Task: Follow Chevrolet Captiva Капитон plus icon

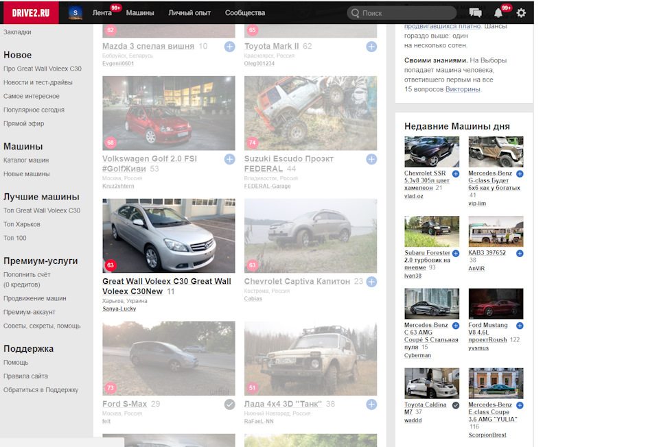Action: pyautogui.click(x=371, y=282)
